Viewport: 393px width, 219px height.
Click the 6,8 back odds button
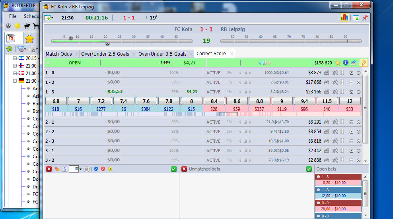click(x=56, y=101)
